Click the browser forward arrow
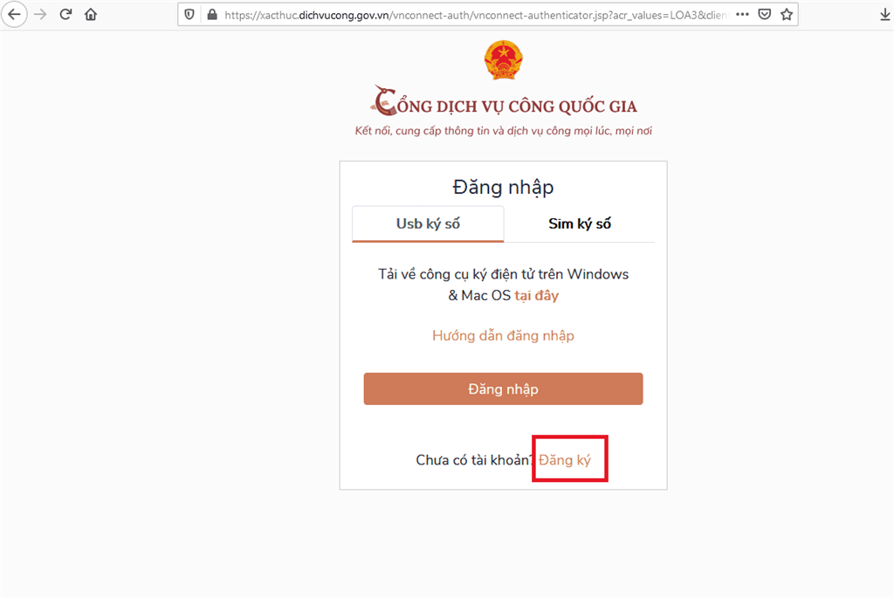The image size is (894, 598). point(40,14)
